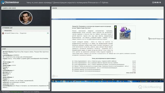The width and height of the screenshot is (165, 93).
Task: Open the ClickMeeting.com link in footer
Action: click(x=16, y=92)
